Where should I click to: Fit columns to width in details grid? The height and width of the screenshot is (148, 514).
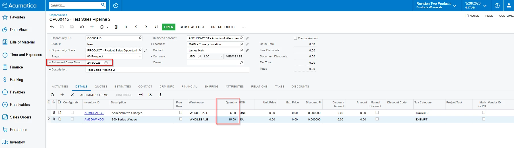click(140, 95)
